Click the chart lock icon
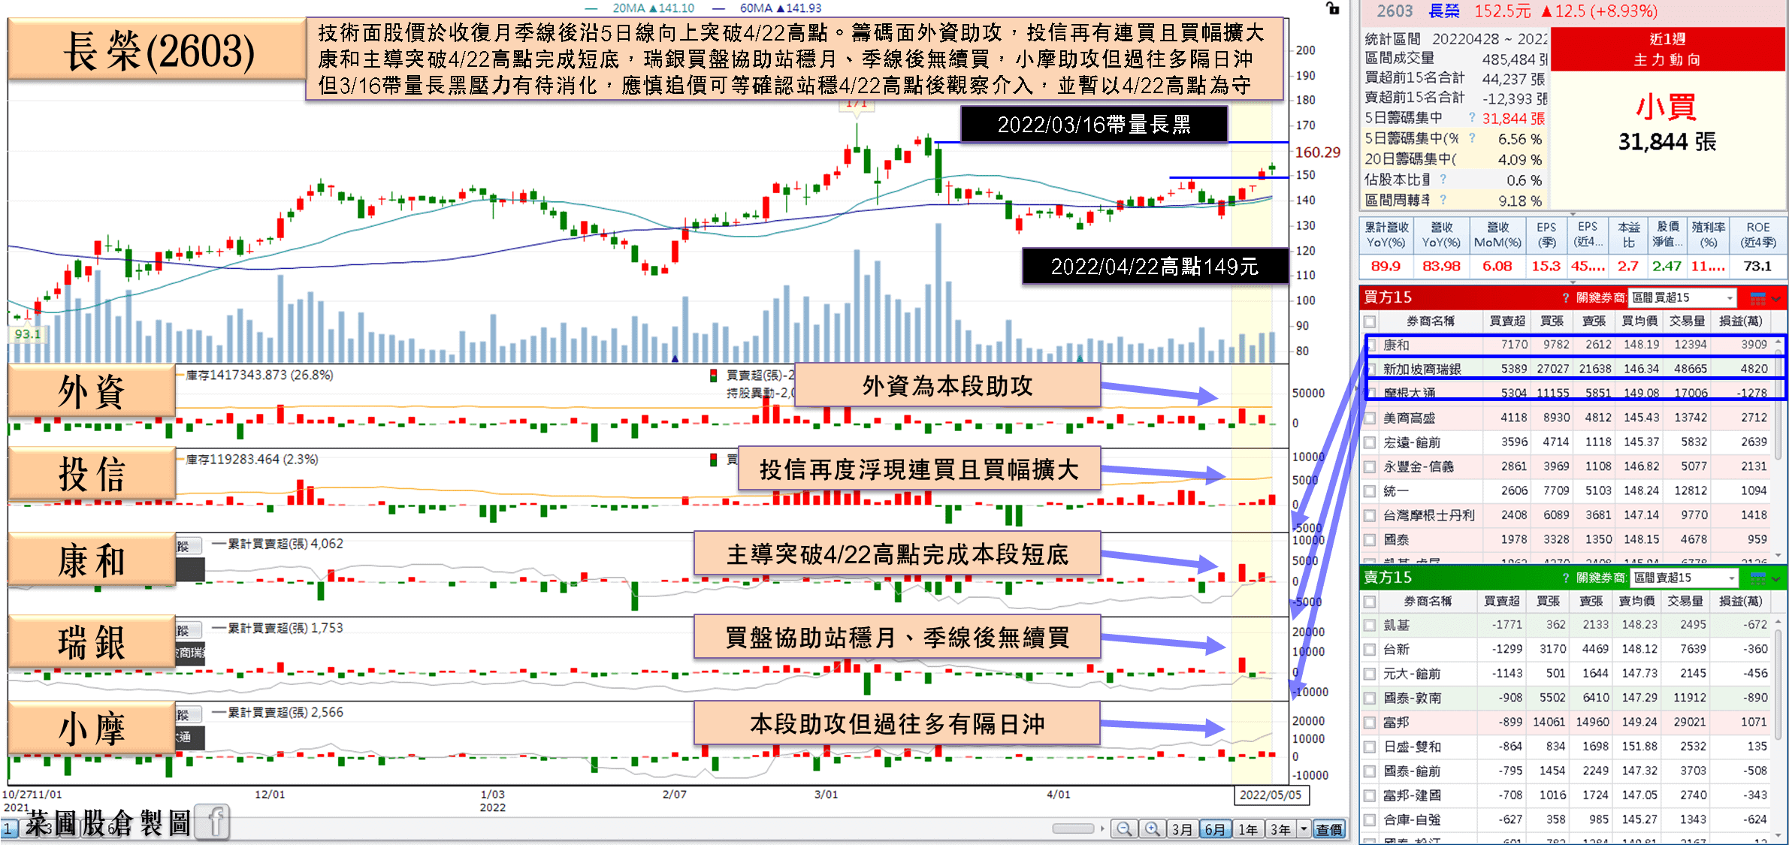The image size is (1789, 863). (1332, 8)
